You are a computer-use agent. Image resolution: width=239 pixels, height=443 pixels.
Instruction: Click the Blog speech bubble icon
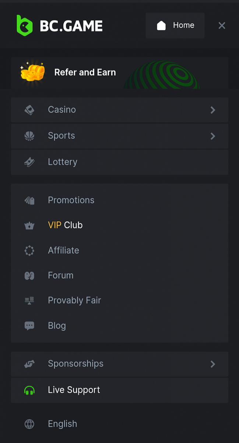click(x=29, y=326)
